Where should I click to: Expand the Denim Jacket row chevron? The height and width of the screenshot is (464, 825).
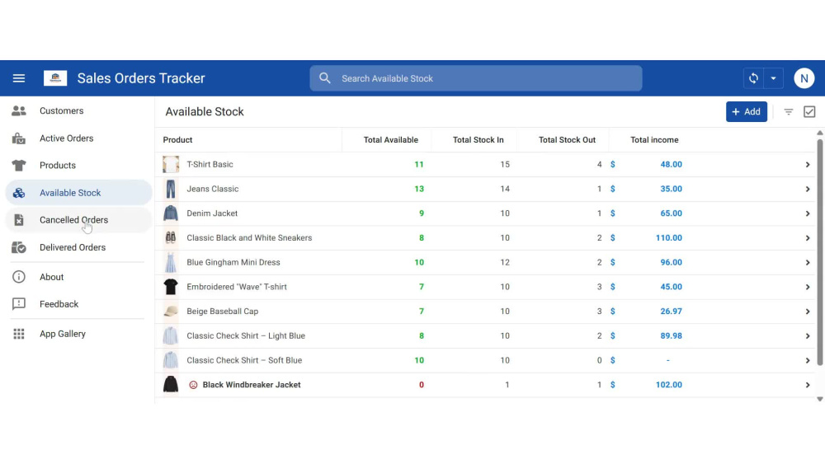click(807, 213)
